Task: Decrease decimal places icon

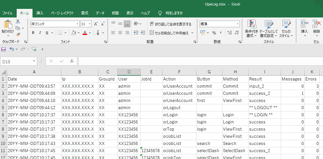Action: point(237,33)
